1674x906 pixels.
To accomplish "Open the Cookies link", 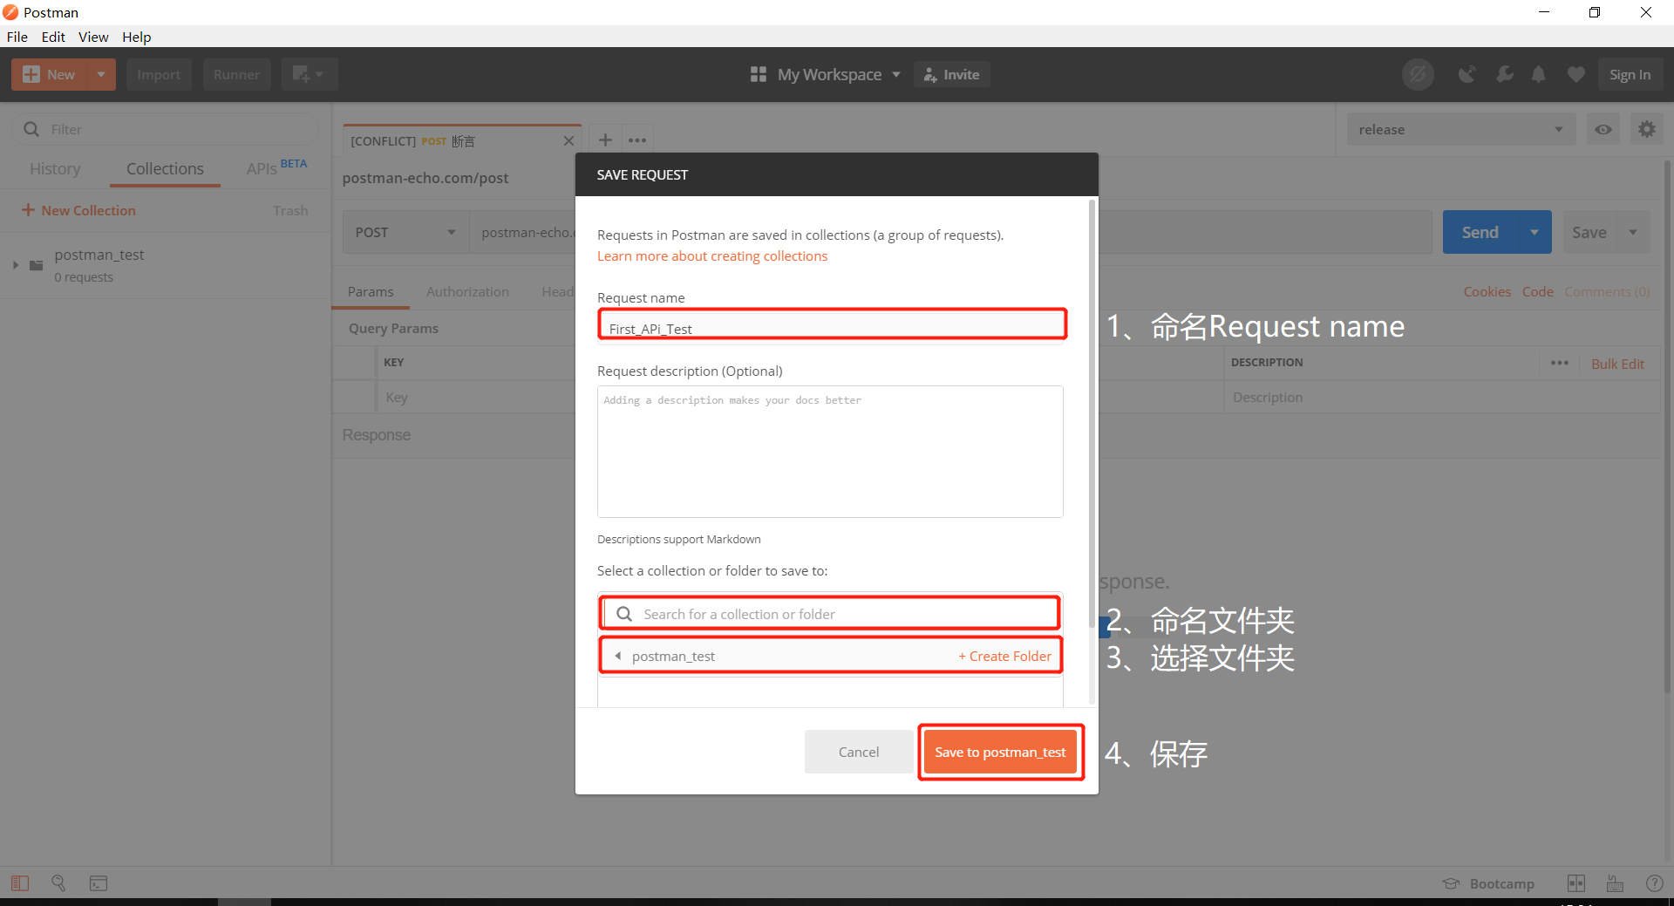I will click(1487, 292).
